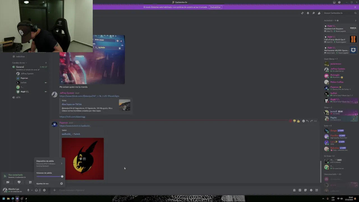Toggle the member list icon

319,13
